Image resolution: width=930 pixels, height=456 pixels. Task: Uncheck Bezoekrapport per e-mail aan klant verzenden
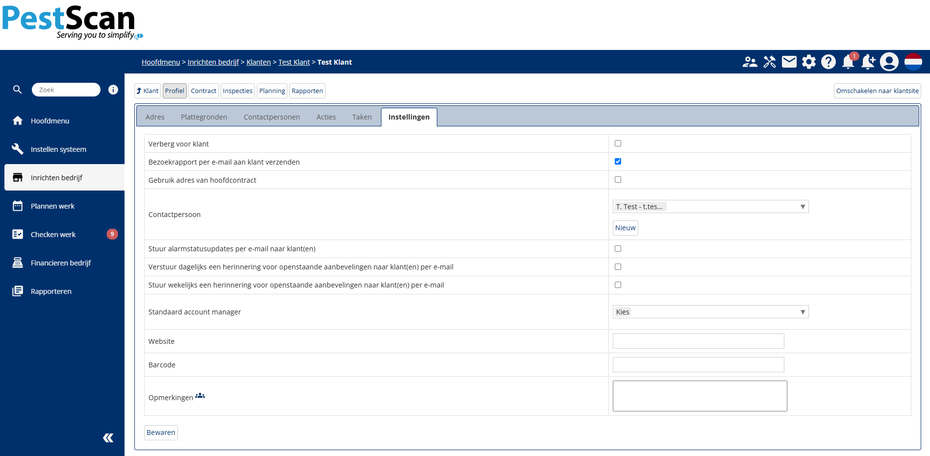point(618,162)
